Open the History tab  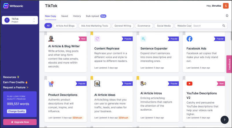tap(77, 16)
